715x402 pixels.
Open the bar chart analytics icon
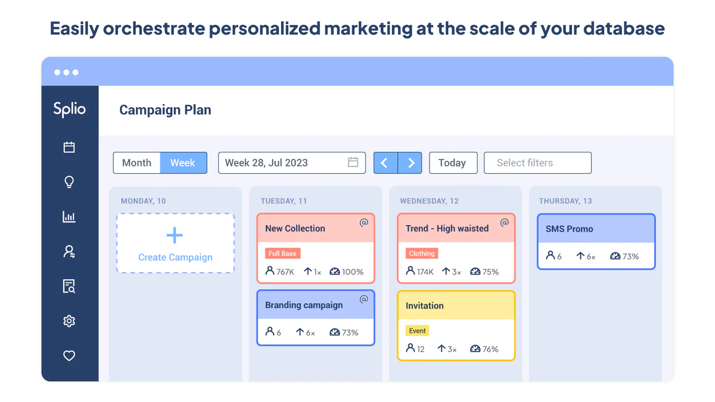coord(69,217)
